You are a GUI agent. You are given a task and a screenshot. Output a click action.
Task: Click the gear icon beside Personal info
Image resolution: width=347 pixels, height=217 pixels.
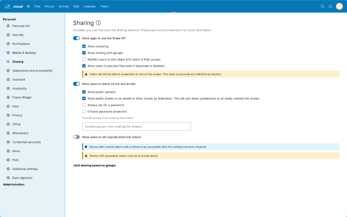[x=8, y=26]
